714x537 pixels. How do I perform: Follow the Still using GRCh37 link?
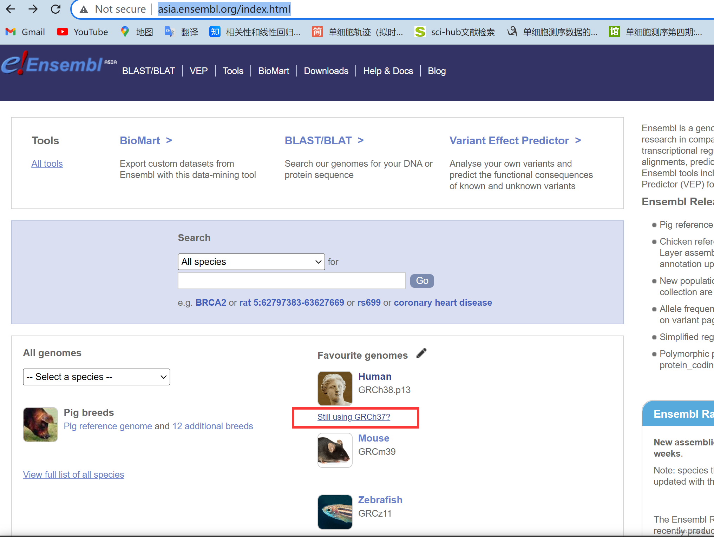click(x=354, y=417)
